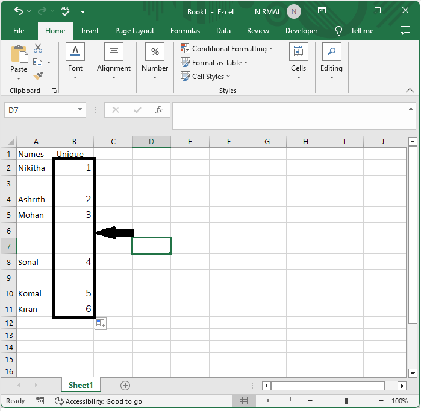This screenshot has width=421, height=411.
Task: Open the Font group button
Action: (x=75, y=62)
